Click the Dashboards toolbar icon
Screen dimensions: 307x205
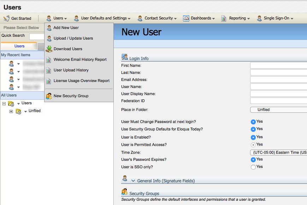click(x=186, y=18)
